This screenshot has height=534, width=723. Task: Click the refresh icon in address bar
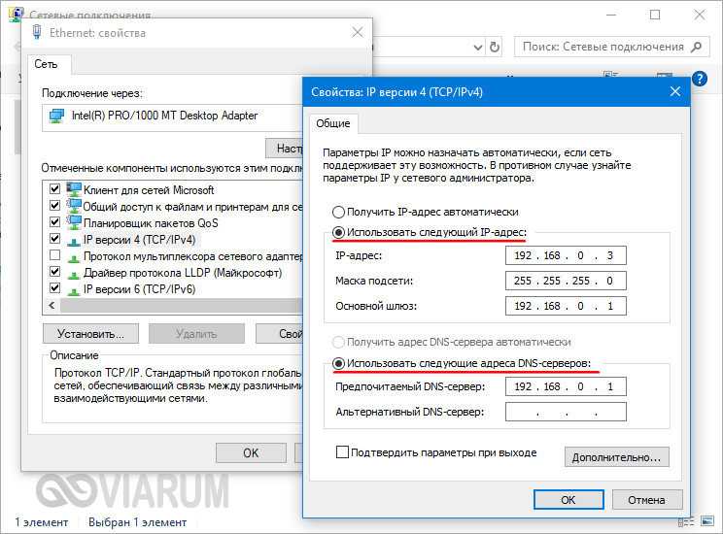tap(495, 47)
